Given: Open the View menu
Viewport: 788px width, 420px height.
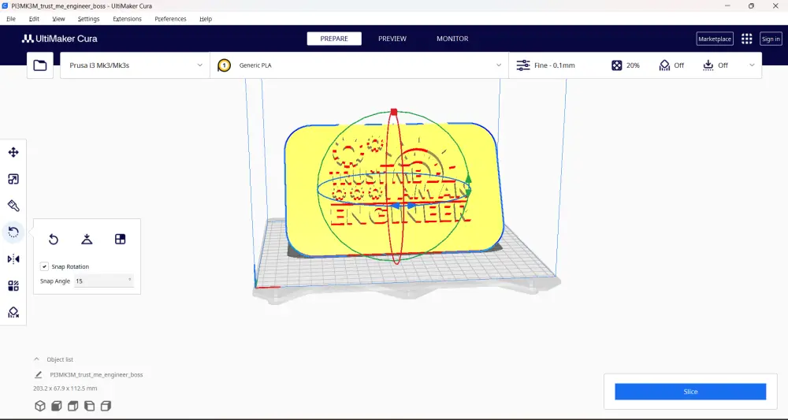Looking at the screenshot, I should 58,19.
